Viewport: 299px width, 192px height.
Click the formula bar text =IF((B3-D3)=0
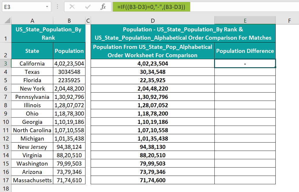[x=151, y=7]
